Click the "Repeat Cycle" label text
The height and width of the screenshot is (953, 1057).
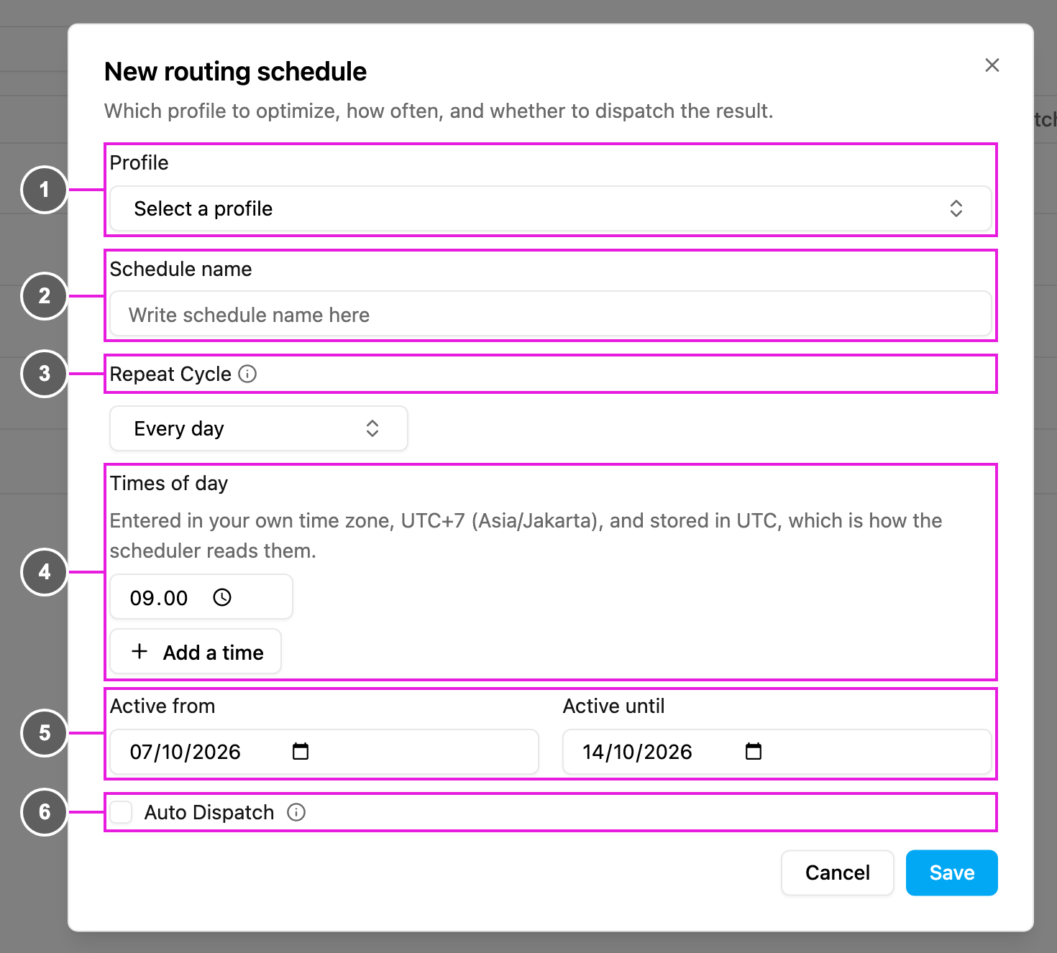click(170, 374)
